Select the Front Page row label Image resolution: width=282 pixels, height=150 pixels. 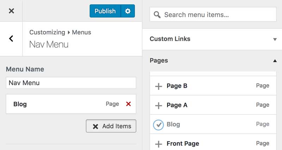(x=183, y=143)
